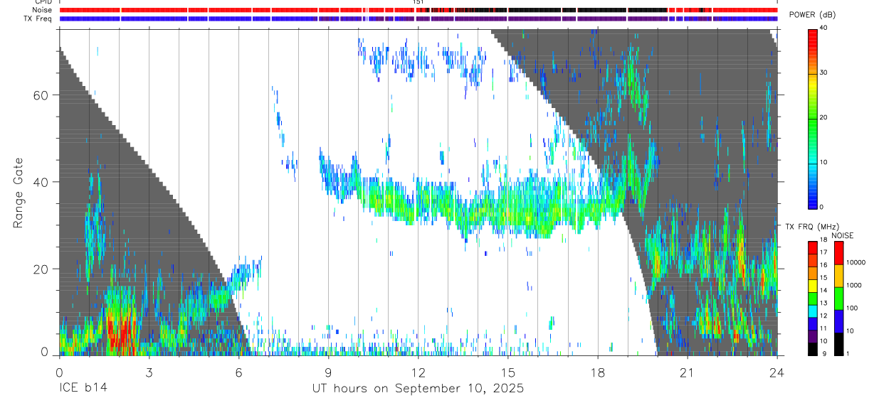Click the 1000 label on NOISE colorbar
Image resolution: width=874 pixels, height=403 pixels.
(853, 285)
